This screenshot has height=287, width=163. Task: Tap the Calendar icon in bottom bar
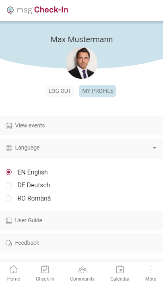[x=120, y=269]
